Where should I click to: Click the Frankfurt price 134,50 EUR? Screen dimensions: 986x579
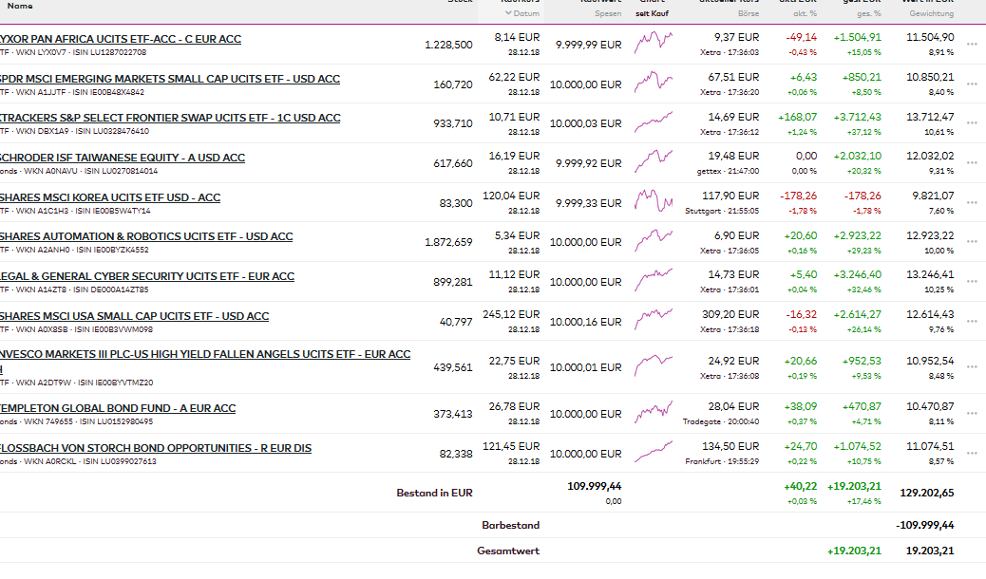coord(730,446)
